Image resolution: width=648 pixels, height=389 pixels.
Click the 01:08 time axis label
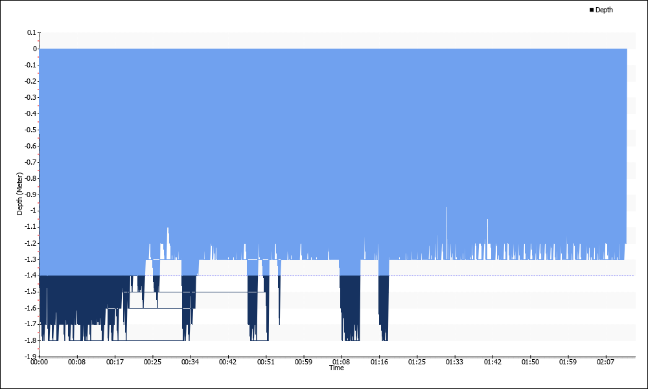tap(341, 362)
